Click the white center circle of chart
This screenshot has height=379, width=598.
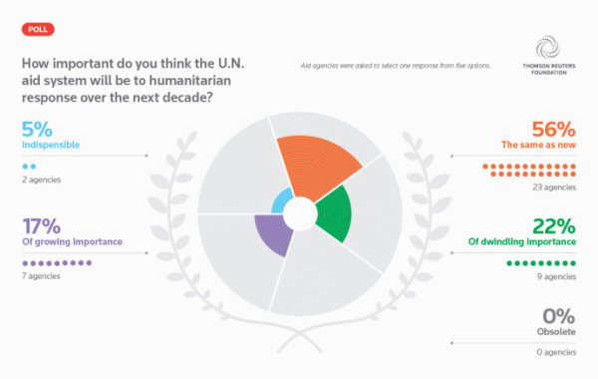[x=300, y=213]
